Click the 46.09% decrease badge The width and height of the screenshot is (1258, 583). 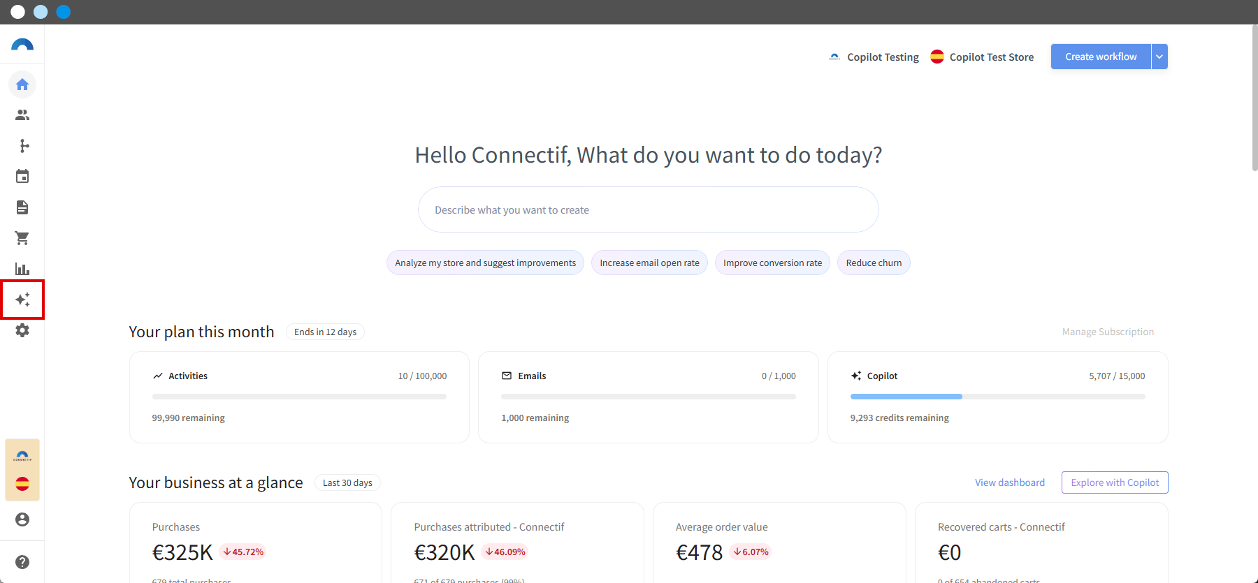pyautogui.click(x=505, y=552)
